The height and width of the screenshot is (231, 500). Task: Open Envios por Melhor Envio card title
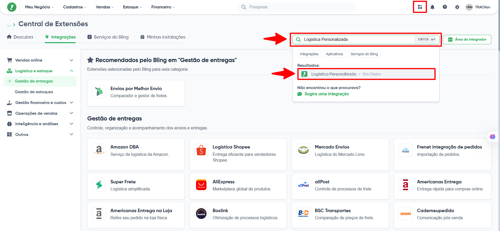136,89
